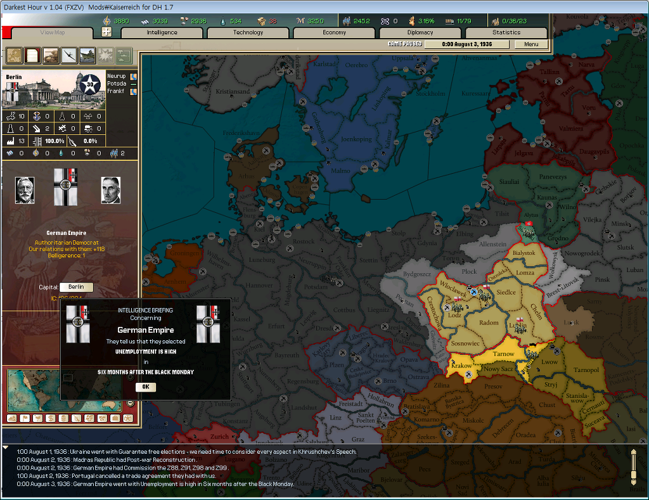Image resolution: width=649 pixels, height=500 pixels.
Task: Click the energy lightning icon in top bar
Action: tap(106, 21)
